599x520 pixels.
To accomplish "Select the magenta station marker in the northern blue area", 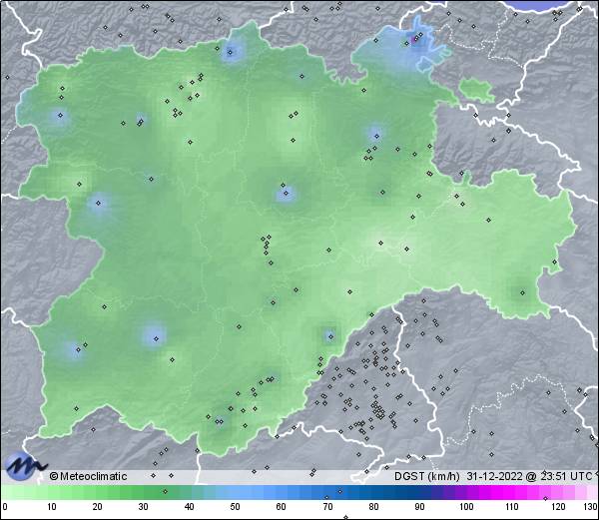I will [x=414, y=39].
